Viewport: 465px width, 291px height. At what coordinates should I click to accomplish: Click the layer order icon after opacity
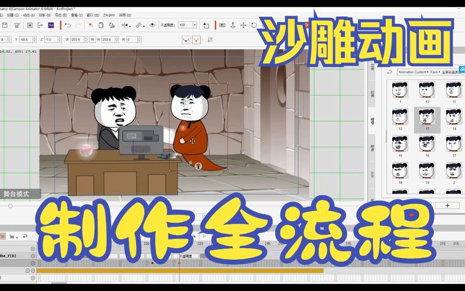(x=206, y=25)
